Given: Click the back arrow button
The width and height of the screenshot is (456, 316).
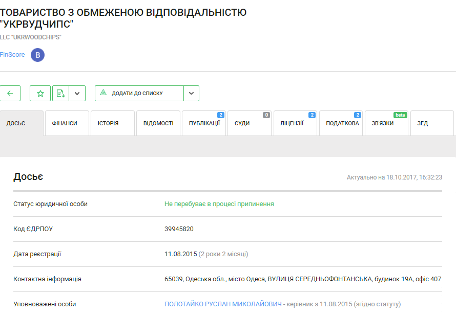Looking at the screenshot, I should [x=10, y=93].
